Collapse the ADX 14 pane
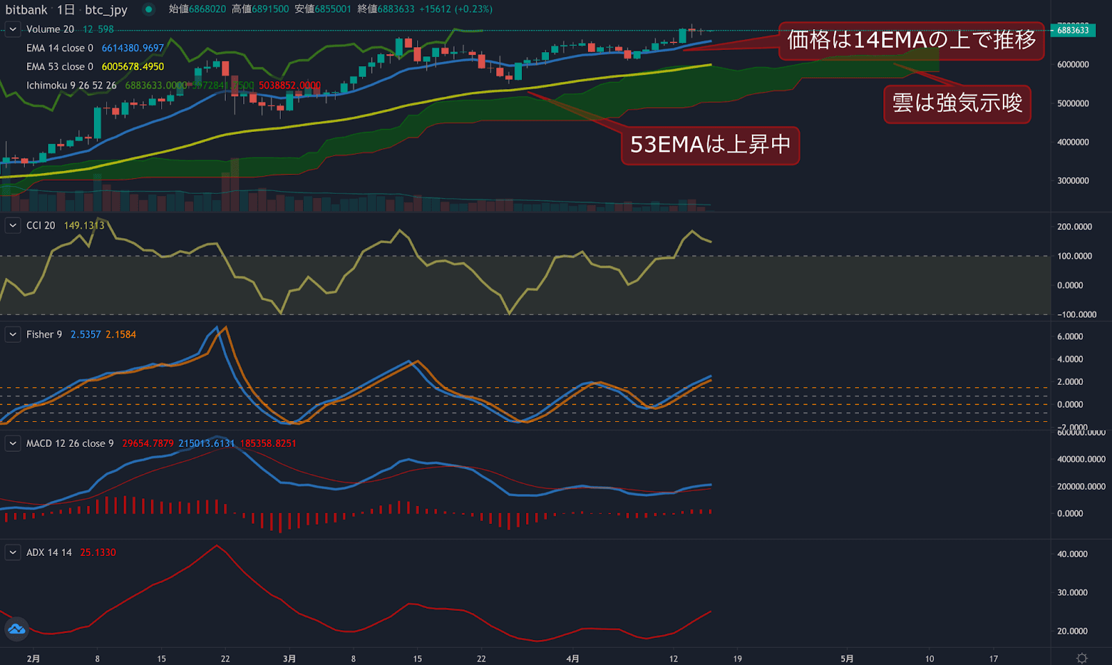This screenshot has width=1112, height=665. [x=13, y=552]
